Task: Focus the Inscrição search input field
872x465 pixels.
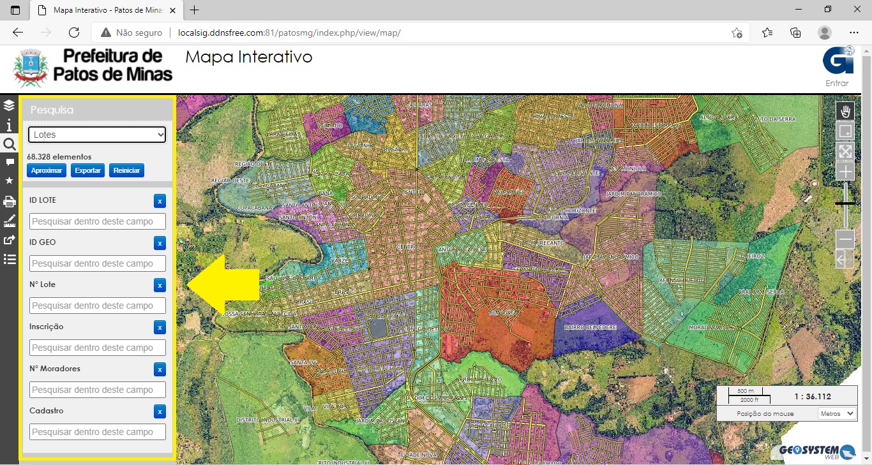Action: (98, 348)
